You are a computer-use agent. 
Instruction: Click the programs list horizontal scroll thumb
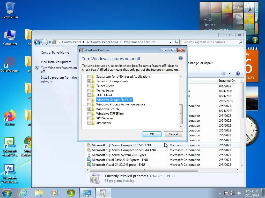click(x=144, y=170)
